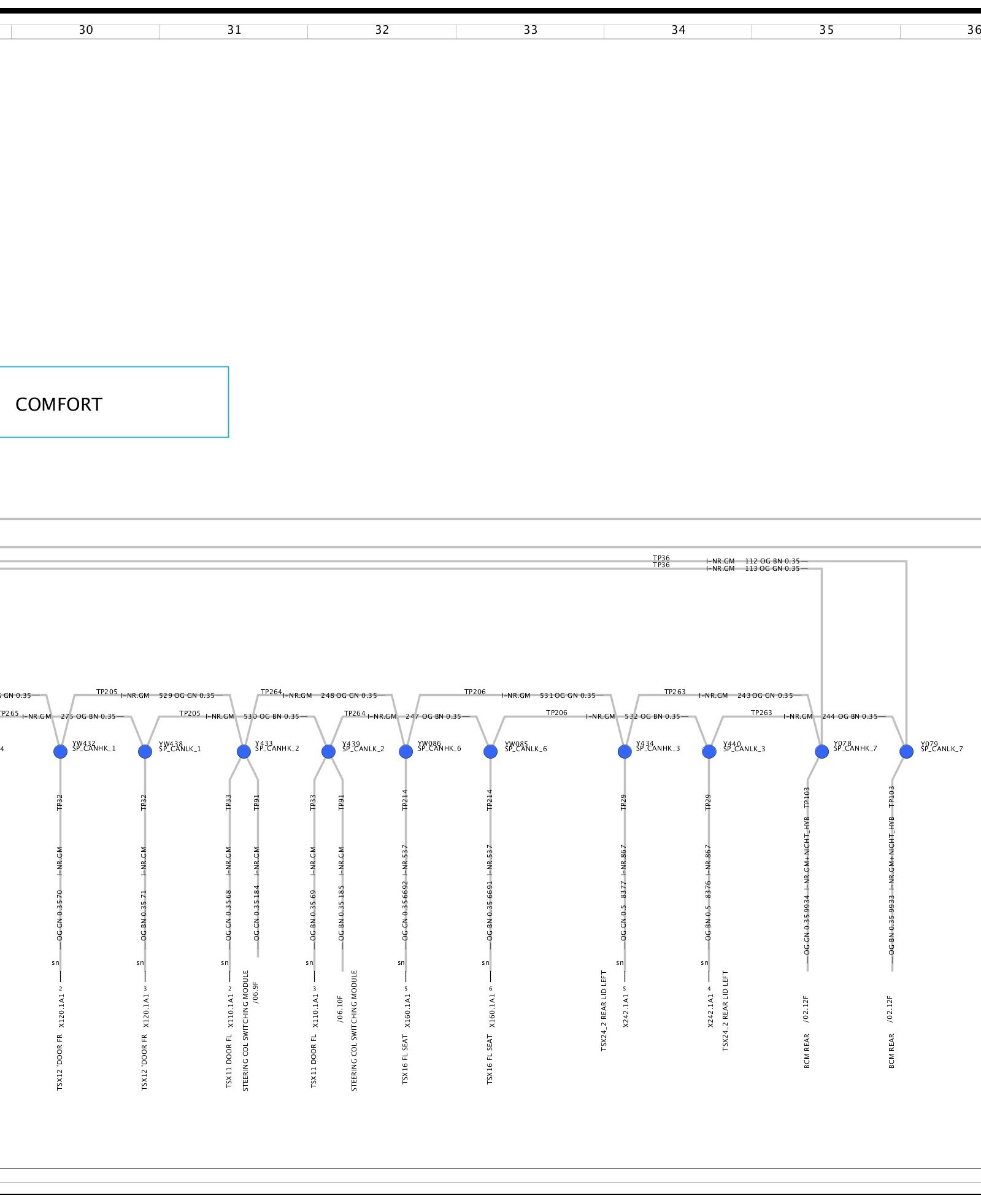
Task: Click wire label 531 OG GN 0.35
Action: coord(567,695)
